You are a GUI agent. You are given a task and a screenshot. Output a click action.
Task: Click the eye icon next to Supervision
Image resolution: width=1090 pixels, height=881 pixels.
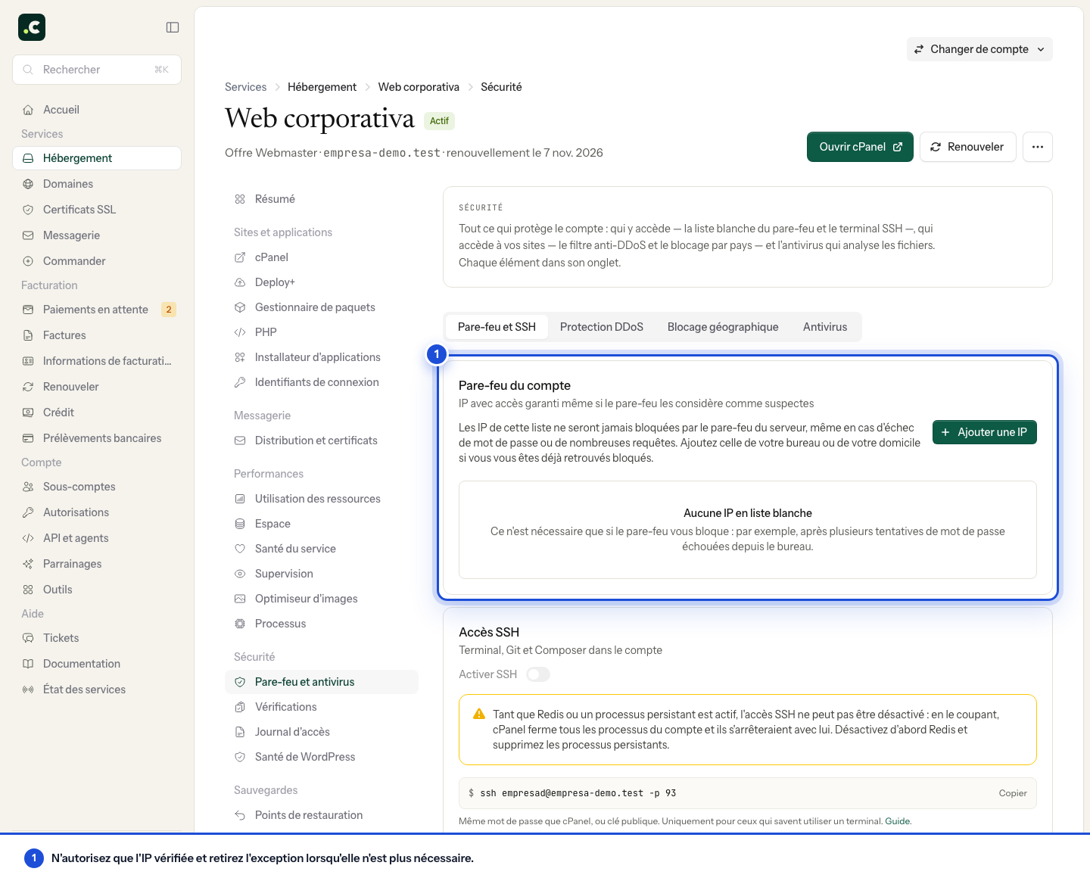(x=240, y=574)
